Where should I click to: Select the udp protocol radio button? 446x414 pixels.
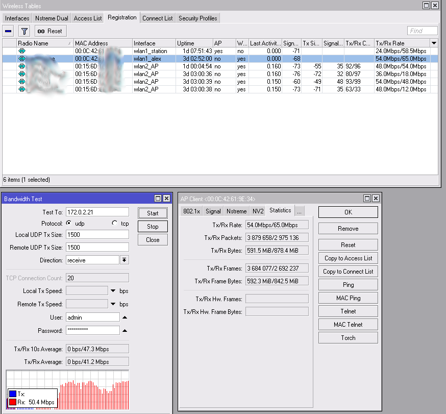click(x=68, y=224)
